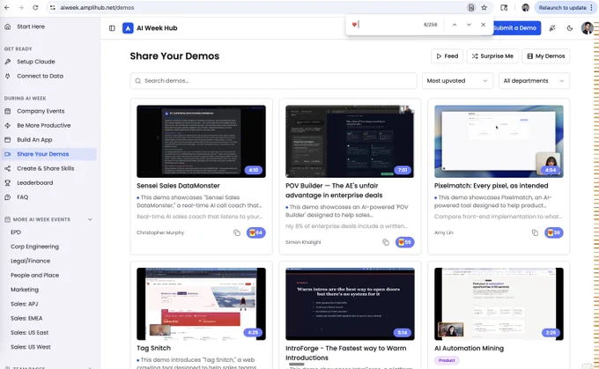Open Build An App in sidebar
The height and width of the screenshot is (369, 599).
34,140
